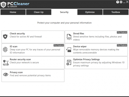Image resolution: width=129 pixels, height=97 pixels.
Task: Click Pro Feature badge on Shred files
Action: pyautogui.click(x=122, y=32)
